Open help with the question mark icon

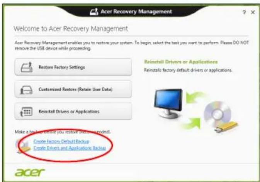coord(244,12)
